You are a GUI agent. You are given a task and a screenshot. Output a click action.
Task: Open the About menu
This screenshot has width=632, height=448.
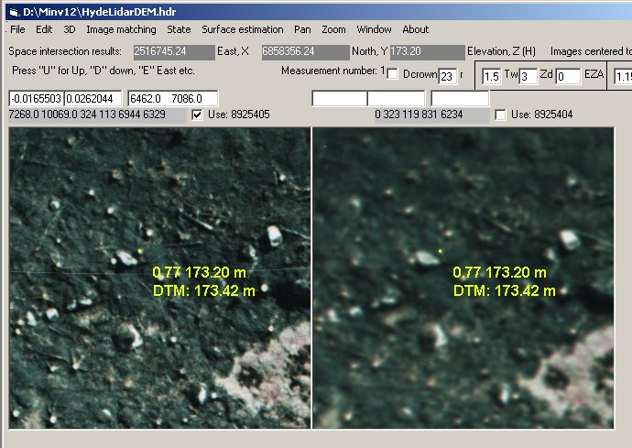(x=415, y=29)
